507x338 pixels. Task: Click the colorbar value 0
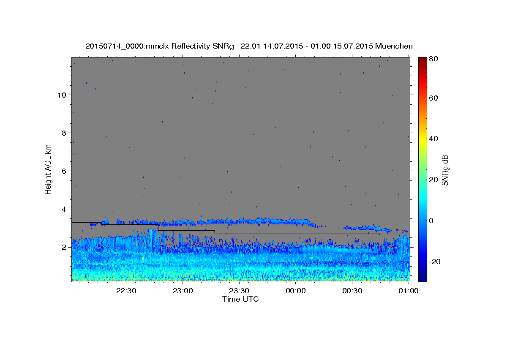pos(431,221)
